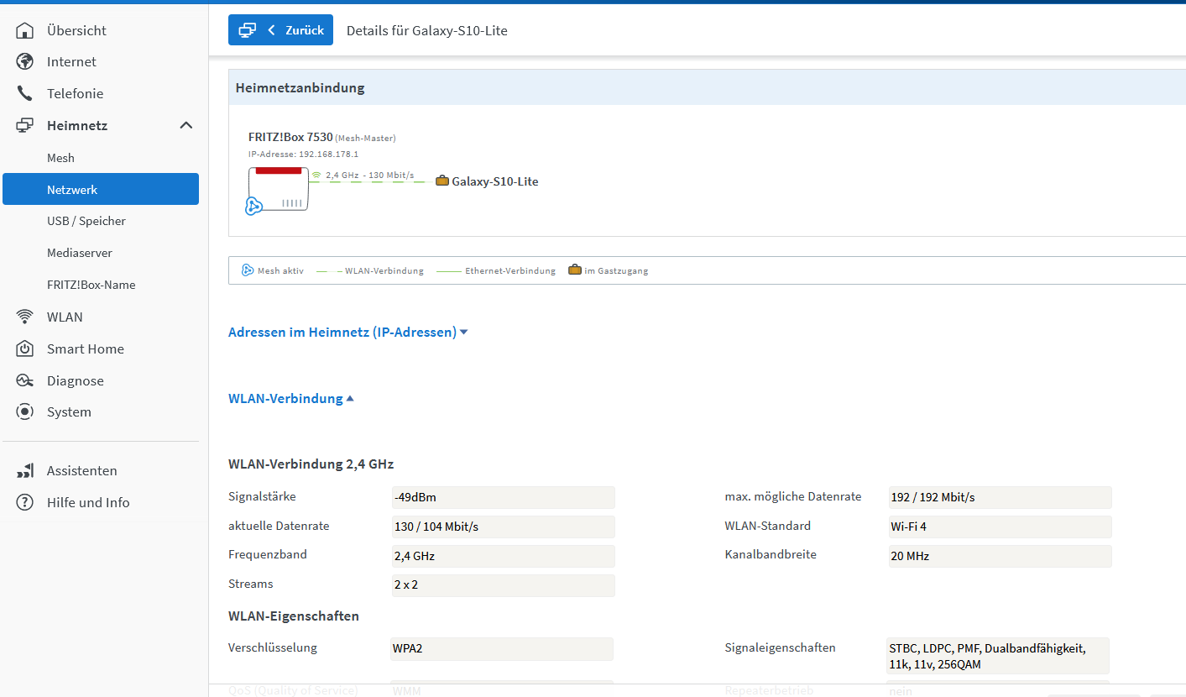The image size is (1186, 697).
Task: Click the Heimnetz computer network icon
Action: pyautogui.click(x=25, y=125)
